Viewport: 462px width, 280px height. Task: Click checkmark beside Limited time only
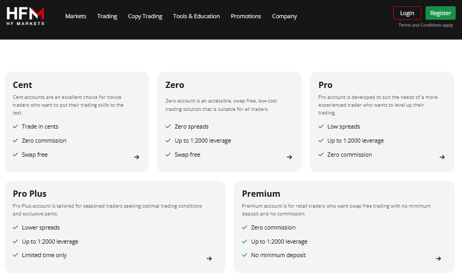(15, 255)
